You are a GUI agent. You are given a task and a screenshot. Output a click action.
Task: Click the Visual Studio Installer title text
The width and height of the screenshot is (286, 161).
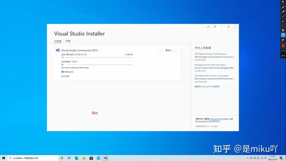[79, 33]
